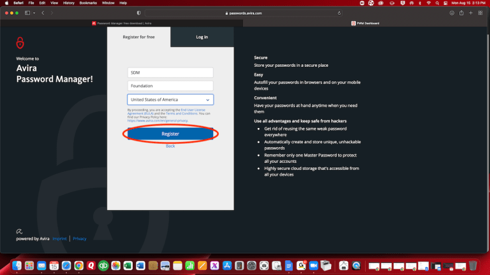Click the Avira logo above powered by Avira
Viewport: 490px width, 275px height.
[x=19, y=231]
